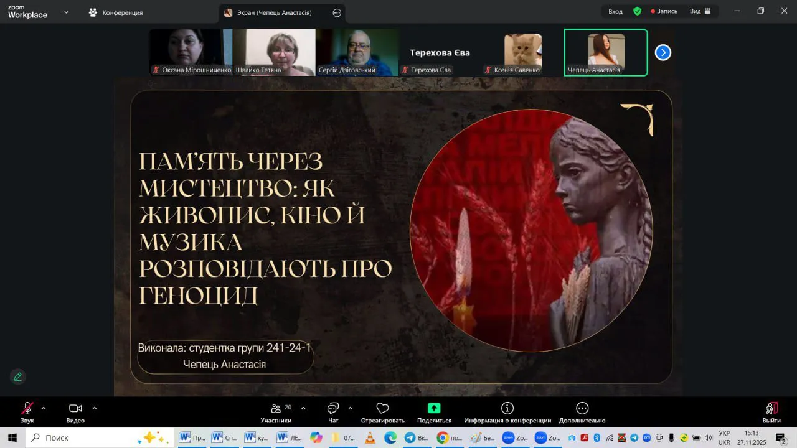Select the Экран (Чепець Анастасія) tab
The height and width of the screenshot is (448, 797).
[274, 12]
